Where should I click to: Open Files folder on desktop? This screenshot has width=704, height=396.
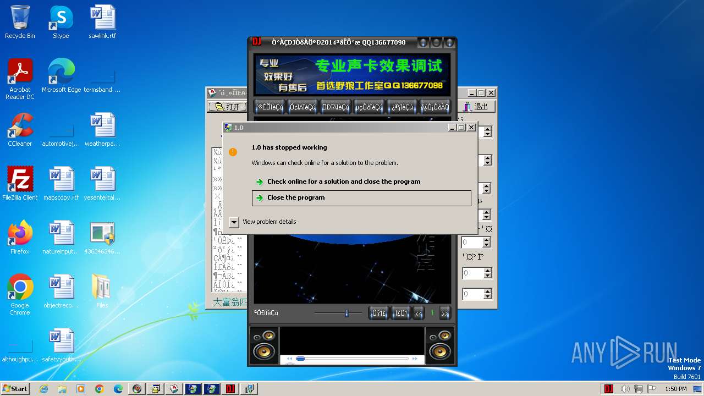pyautogui.click(x=102, y=291)
